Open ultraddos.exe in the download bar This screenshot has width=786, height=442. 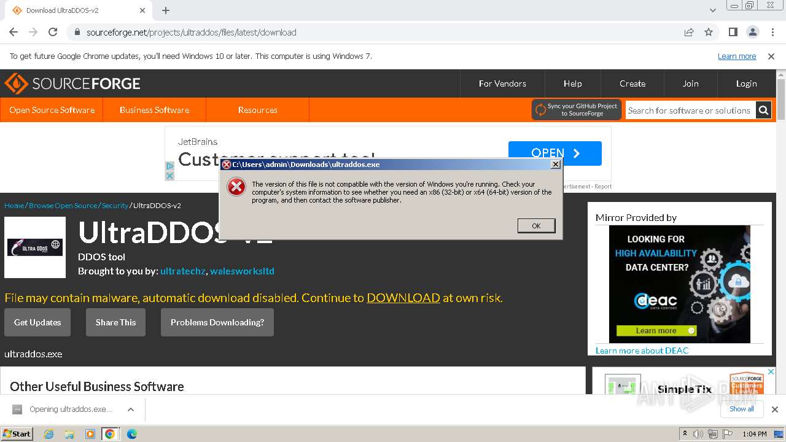pyautogui.click(x=63, y=409)
